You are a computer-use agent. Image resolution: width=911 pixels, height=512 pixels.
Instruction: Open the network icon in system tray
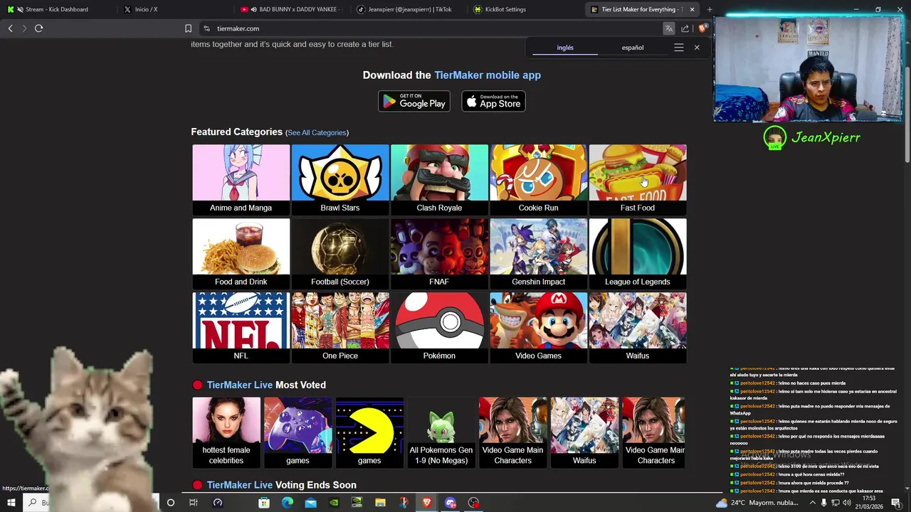click(x=836, y=503)
